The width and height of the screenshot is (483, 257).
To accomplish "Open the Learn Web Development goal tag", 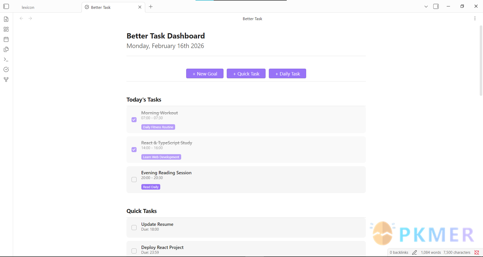I will point(161,157).
